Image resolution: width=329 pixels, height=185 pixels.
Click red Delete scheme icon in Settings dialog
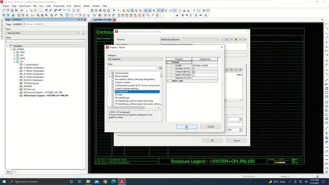[x=236, y=40]
